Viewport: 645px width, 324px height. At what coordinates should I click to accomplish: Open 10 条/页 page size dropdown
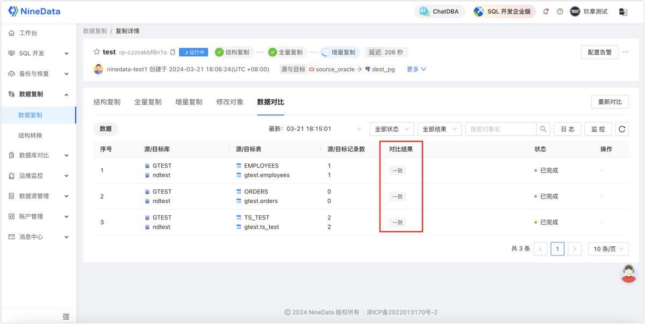click(608, 249)
